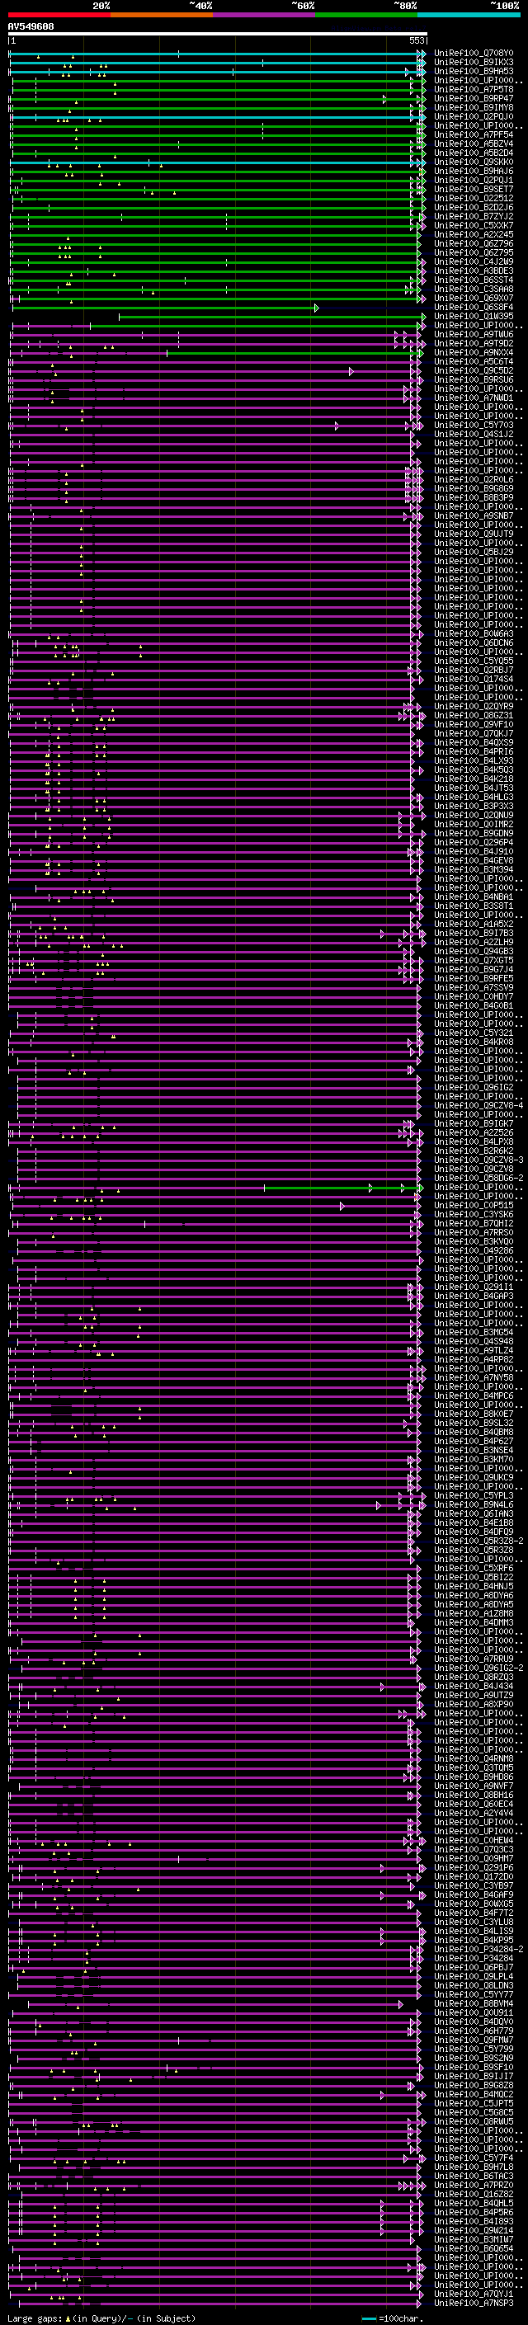
Task: Open the UniRef100_O22512 entry
Action: click(474, 199)
